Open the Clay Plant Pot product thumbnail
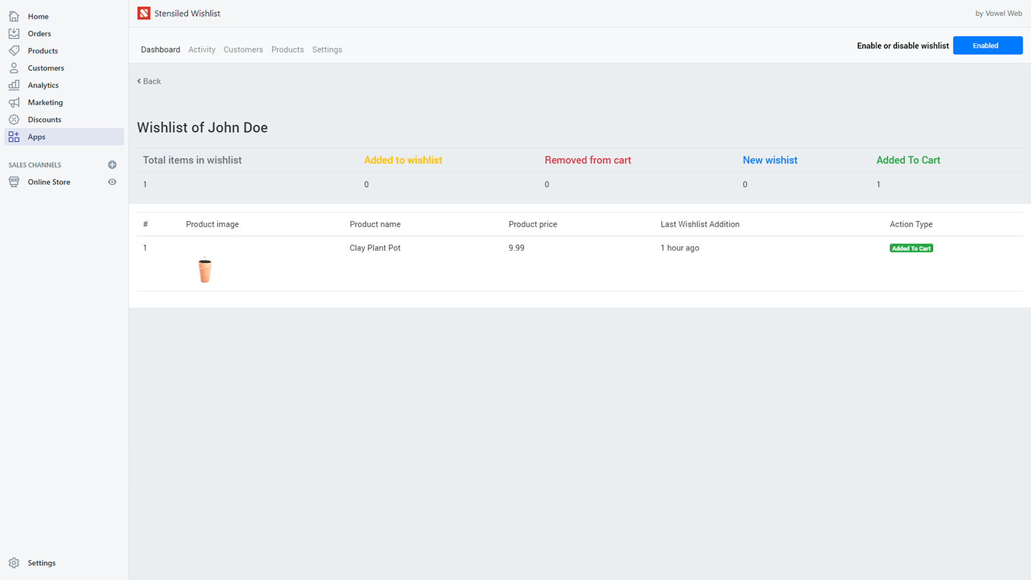The image size is (1031, 580). (204, 269)
